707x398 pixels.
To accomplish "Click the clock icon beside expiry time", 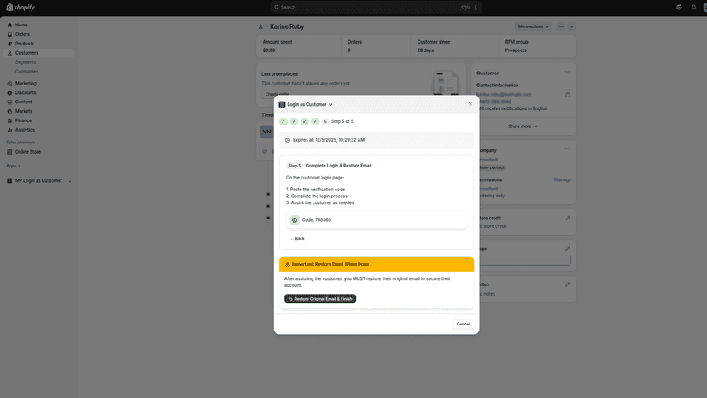I will 288,140.
